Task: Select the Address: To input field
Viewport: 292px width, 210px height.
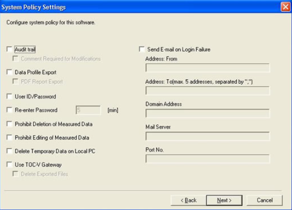Action: click(x=208, y=91)
